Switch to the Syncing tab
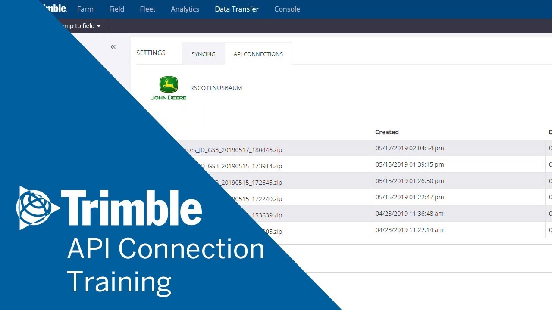The width and height of the screenshot is (552, 310). click(204, 54)
